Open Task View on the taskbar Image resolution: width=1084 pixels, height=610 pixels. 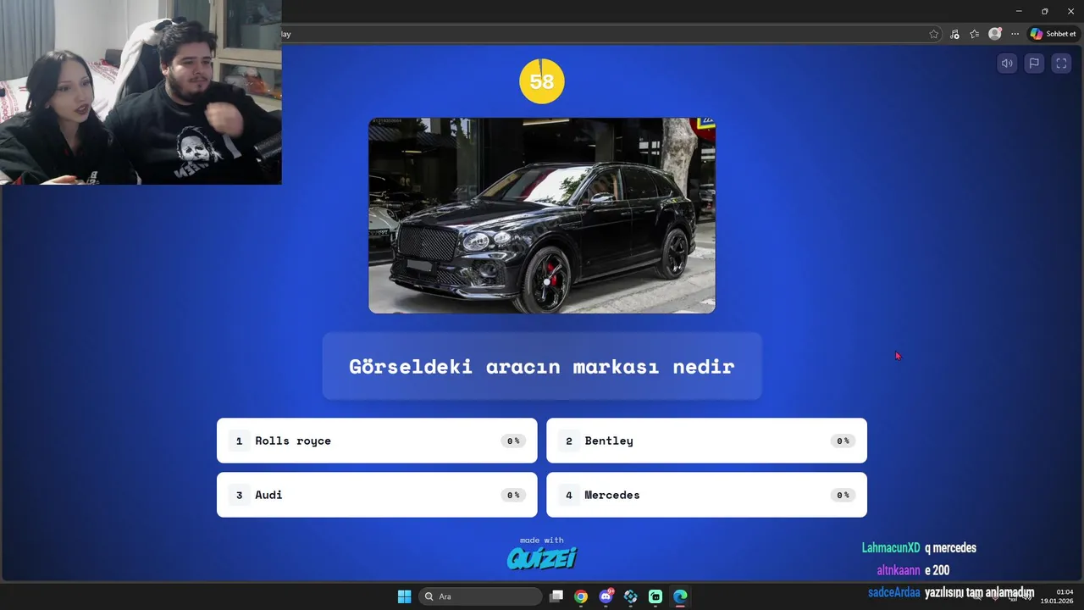click(556, 596)
